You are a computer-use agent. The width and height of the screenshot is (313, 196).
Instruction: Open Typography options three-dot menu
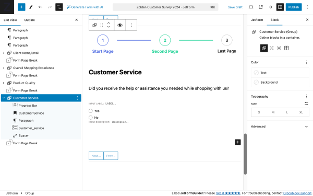tap(306, 97)
